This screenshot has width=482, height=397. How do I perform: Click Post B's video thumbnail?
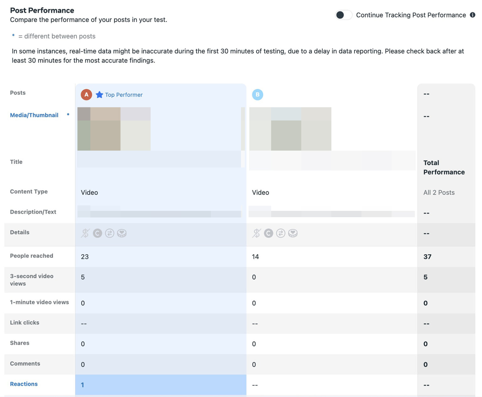point(290,129)
